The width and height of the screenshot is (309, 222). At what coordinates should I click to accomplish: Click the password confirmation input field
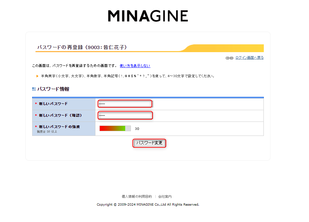pos(125,116)
